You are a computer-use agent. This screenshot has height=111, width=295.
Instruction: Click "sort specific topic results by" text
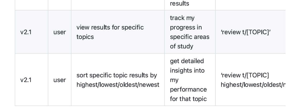pos(117,75)
